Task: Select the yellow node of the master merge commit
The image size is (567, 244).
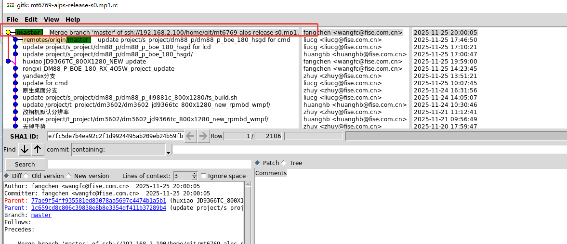Action: click(8, 33)
